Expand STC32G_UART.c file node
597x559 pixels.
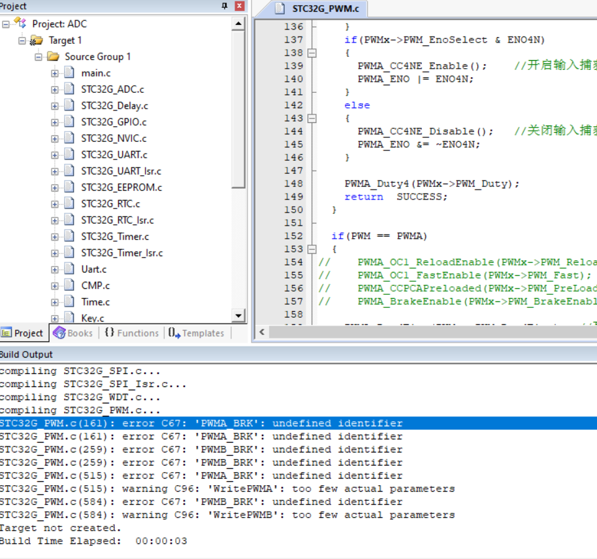pos(55,156)
